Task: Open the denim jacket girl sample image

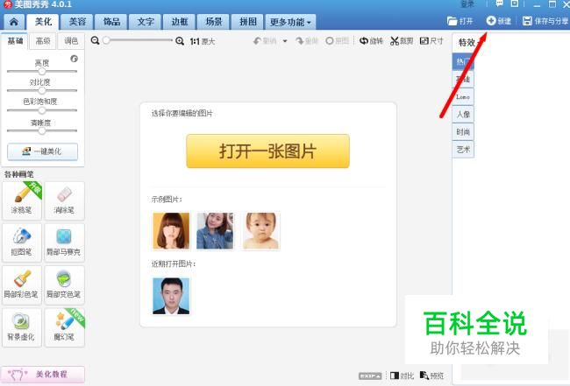Action: [215, 231]
